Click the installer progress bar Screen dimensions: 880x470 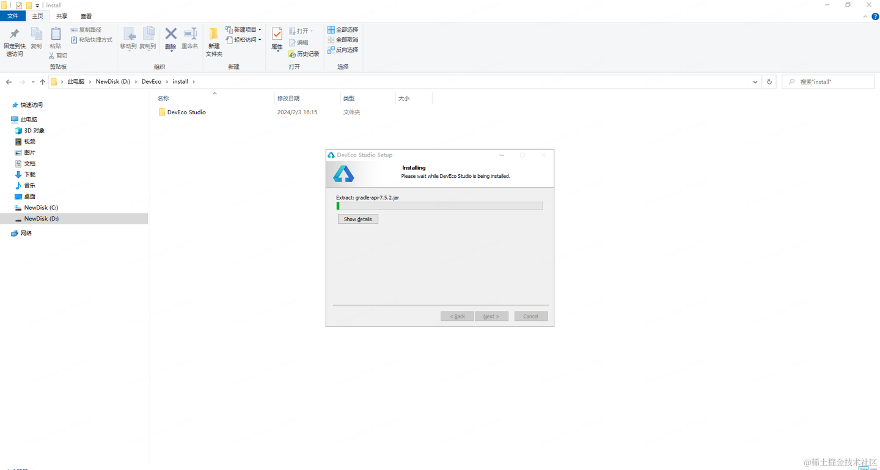point(439,206)
